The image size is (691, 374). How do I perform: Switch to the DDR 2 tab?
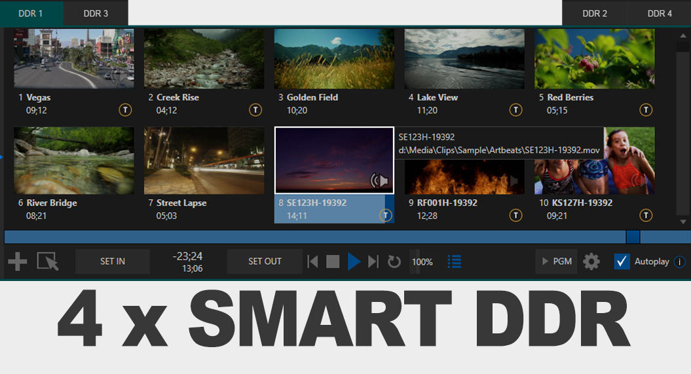click(x=595, y=13)
